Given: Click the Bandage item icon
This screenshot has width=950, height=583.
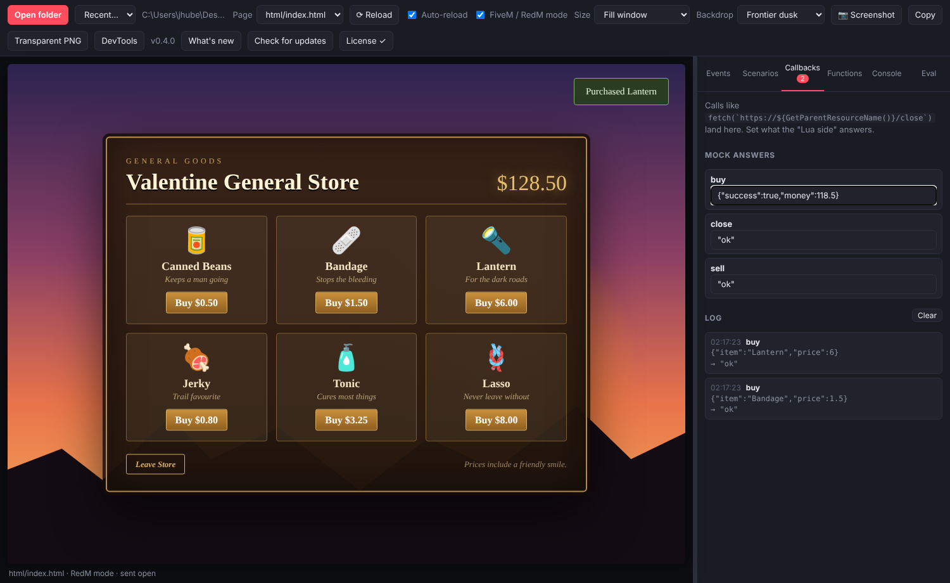Looking at the screenshot, I should coord(346,241).
